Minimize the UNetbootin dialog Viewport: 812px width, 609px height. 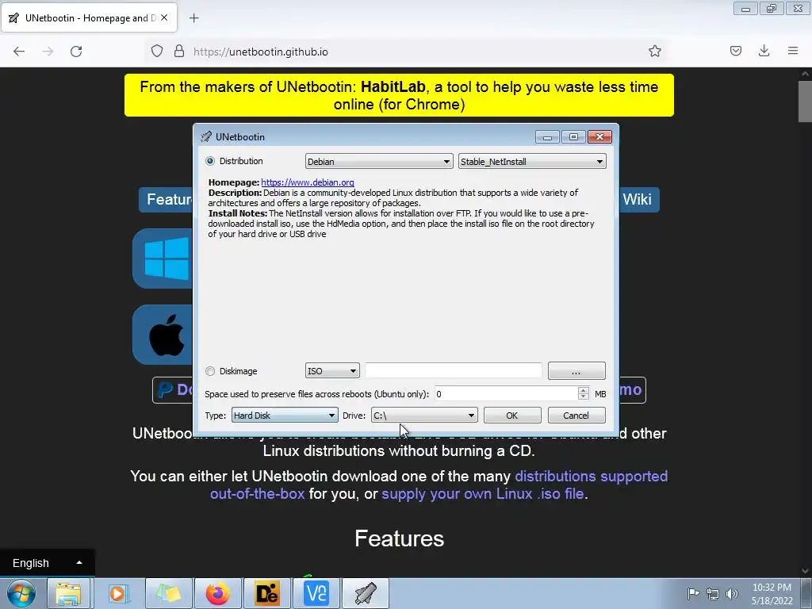[x=547, y=136]
